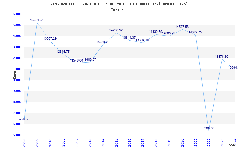The width and height of the screenshot is (238, 148).
Task: Click y-axis tick 12000
Action: (16, 58)
